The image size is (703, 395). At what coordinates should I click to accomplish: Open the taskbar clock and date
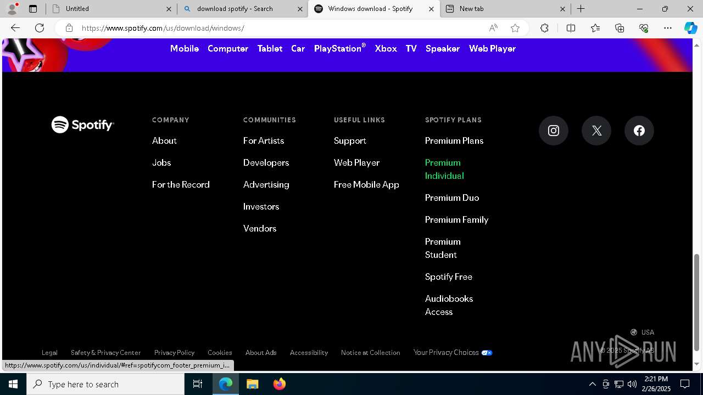pyautogui.click(x=656, y=384)
